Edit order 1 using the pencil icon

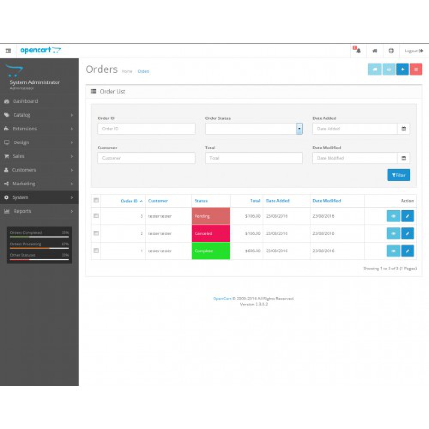click(x=408, y=251)
